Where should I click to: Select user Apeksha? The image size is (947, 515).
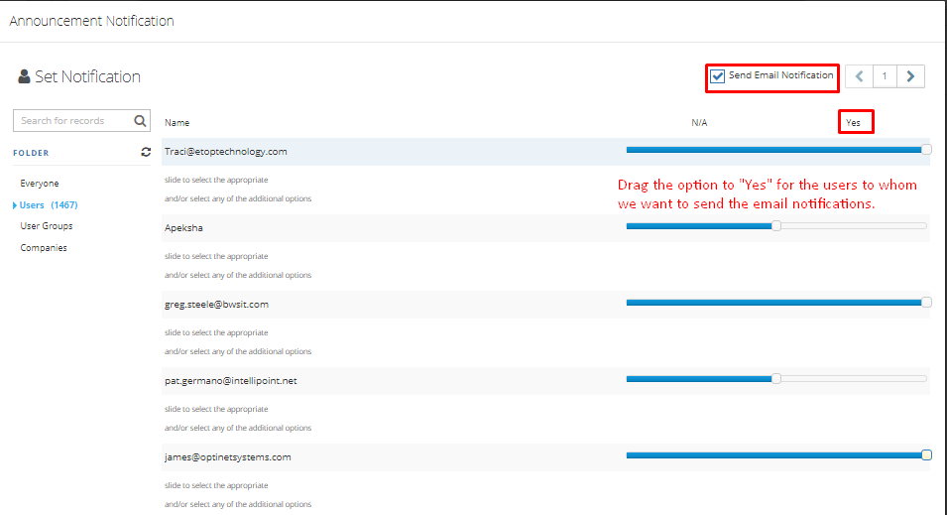(x=183, y=228)
